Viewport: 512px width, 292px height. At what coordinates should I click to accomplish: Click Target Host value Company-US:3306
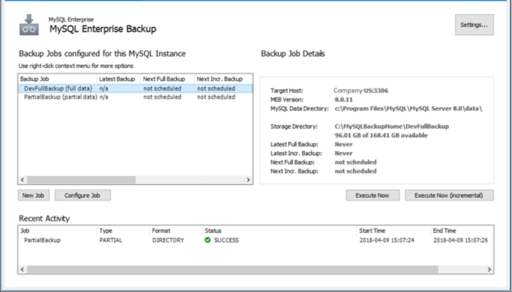point(361,90)
